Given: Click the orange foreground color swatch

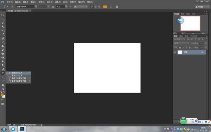Looking at the screenshot, I should pyautogui.click(x=2, y=95).
